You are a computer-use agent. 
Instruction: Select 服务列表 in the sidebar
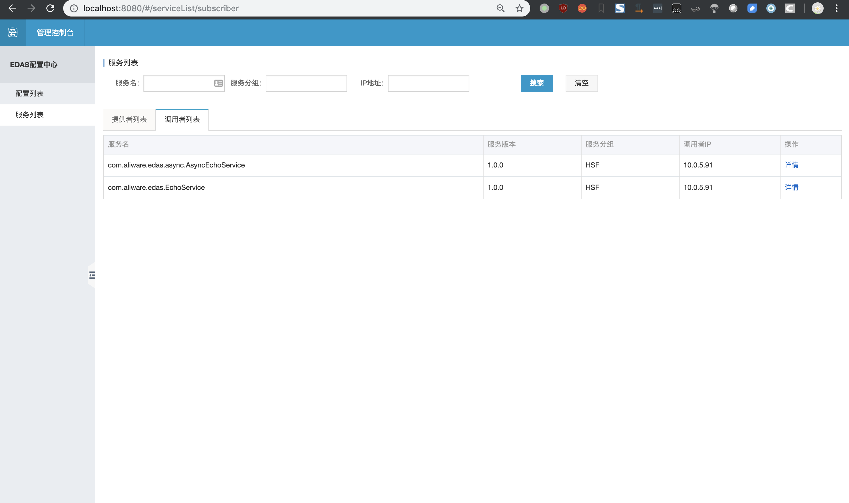click(x=30, y=115)
